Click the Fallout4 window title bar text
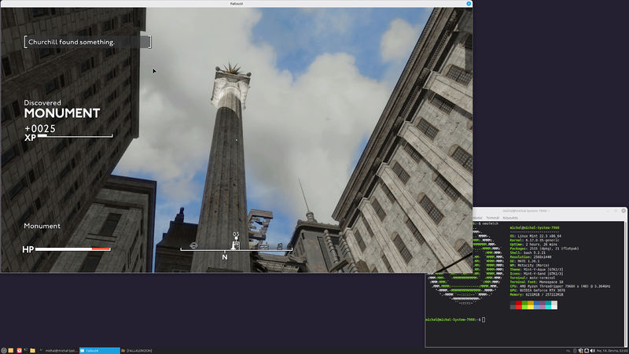This screenshot has width=629, height=354. pyautogui.click(x=237, y=4)
